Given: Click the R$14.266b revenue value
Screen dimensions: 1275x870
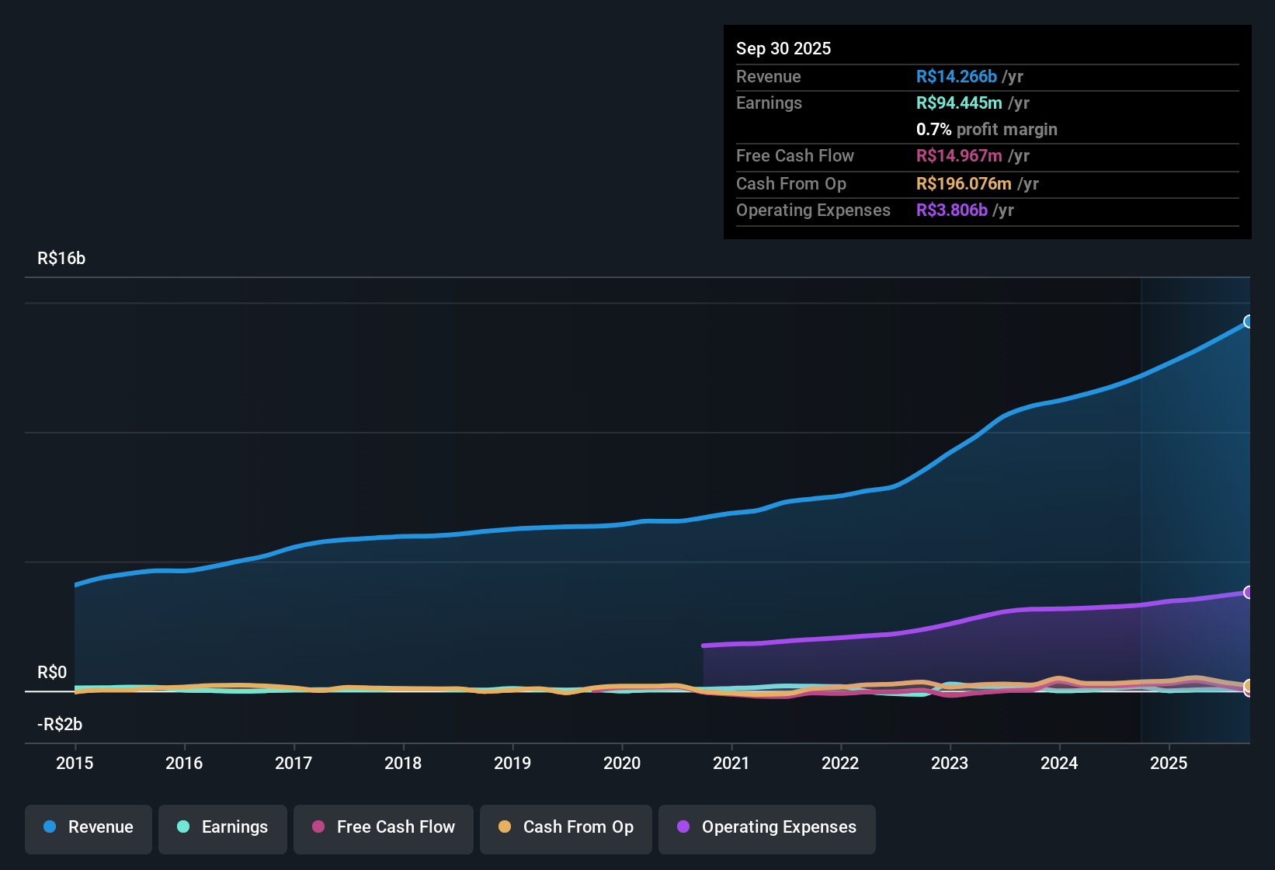Looking at the screenshot, I should pyautogui.click(x=957, y=76).
